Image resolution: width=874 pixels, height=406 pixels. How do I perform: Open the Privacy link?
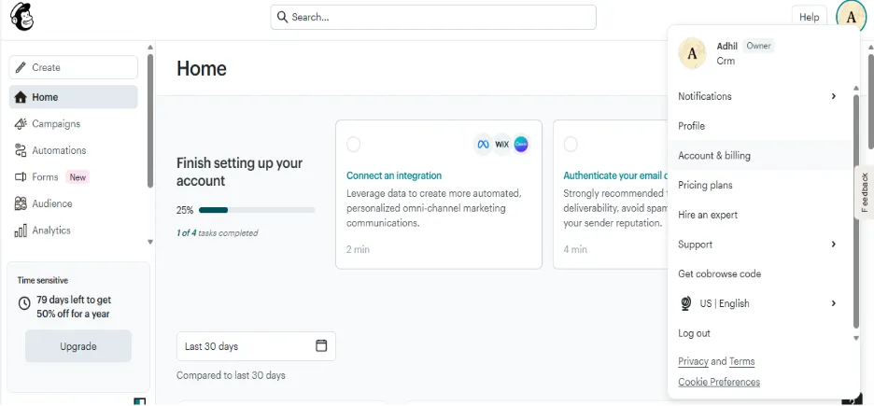pyautogui.click(x=693, y=361)
